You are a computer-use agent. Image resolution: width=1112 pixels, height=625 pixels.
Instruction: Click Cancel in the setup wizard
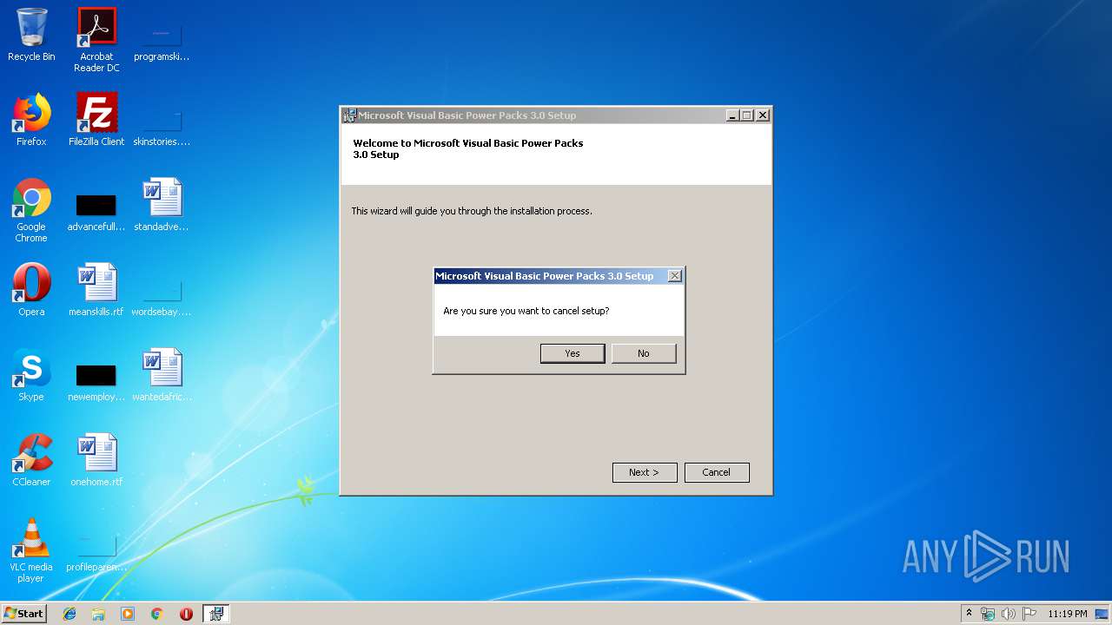pos(717,472)
